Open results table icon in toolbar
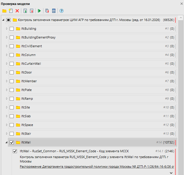Image resolution: width=184 pixels, height=175 pixels. [54, 11]
